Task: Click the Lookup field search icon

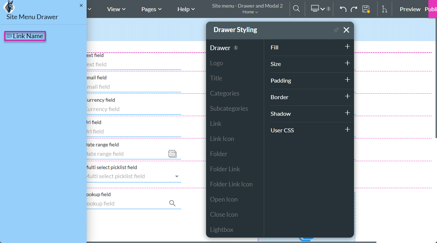Action: tap(172, 204)
